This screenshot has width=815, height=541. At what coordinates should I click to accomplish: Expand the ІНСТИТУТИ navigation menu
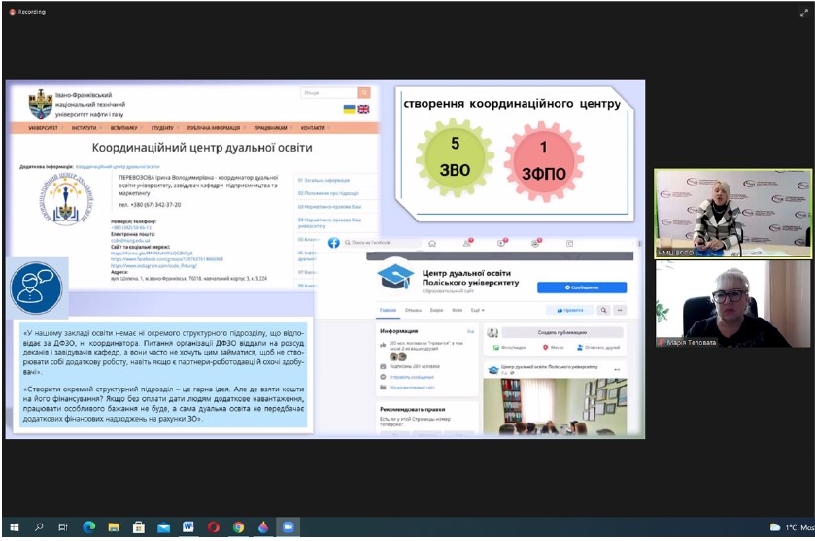pyautogui.click(x=85, y=128)
